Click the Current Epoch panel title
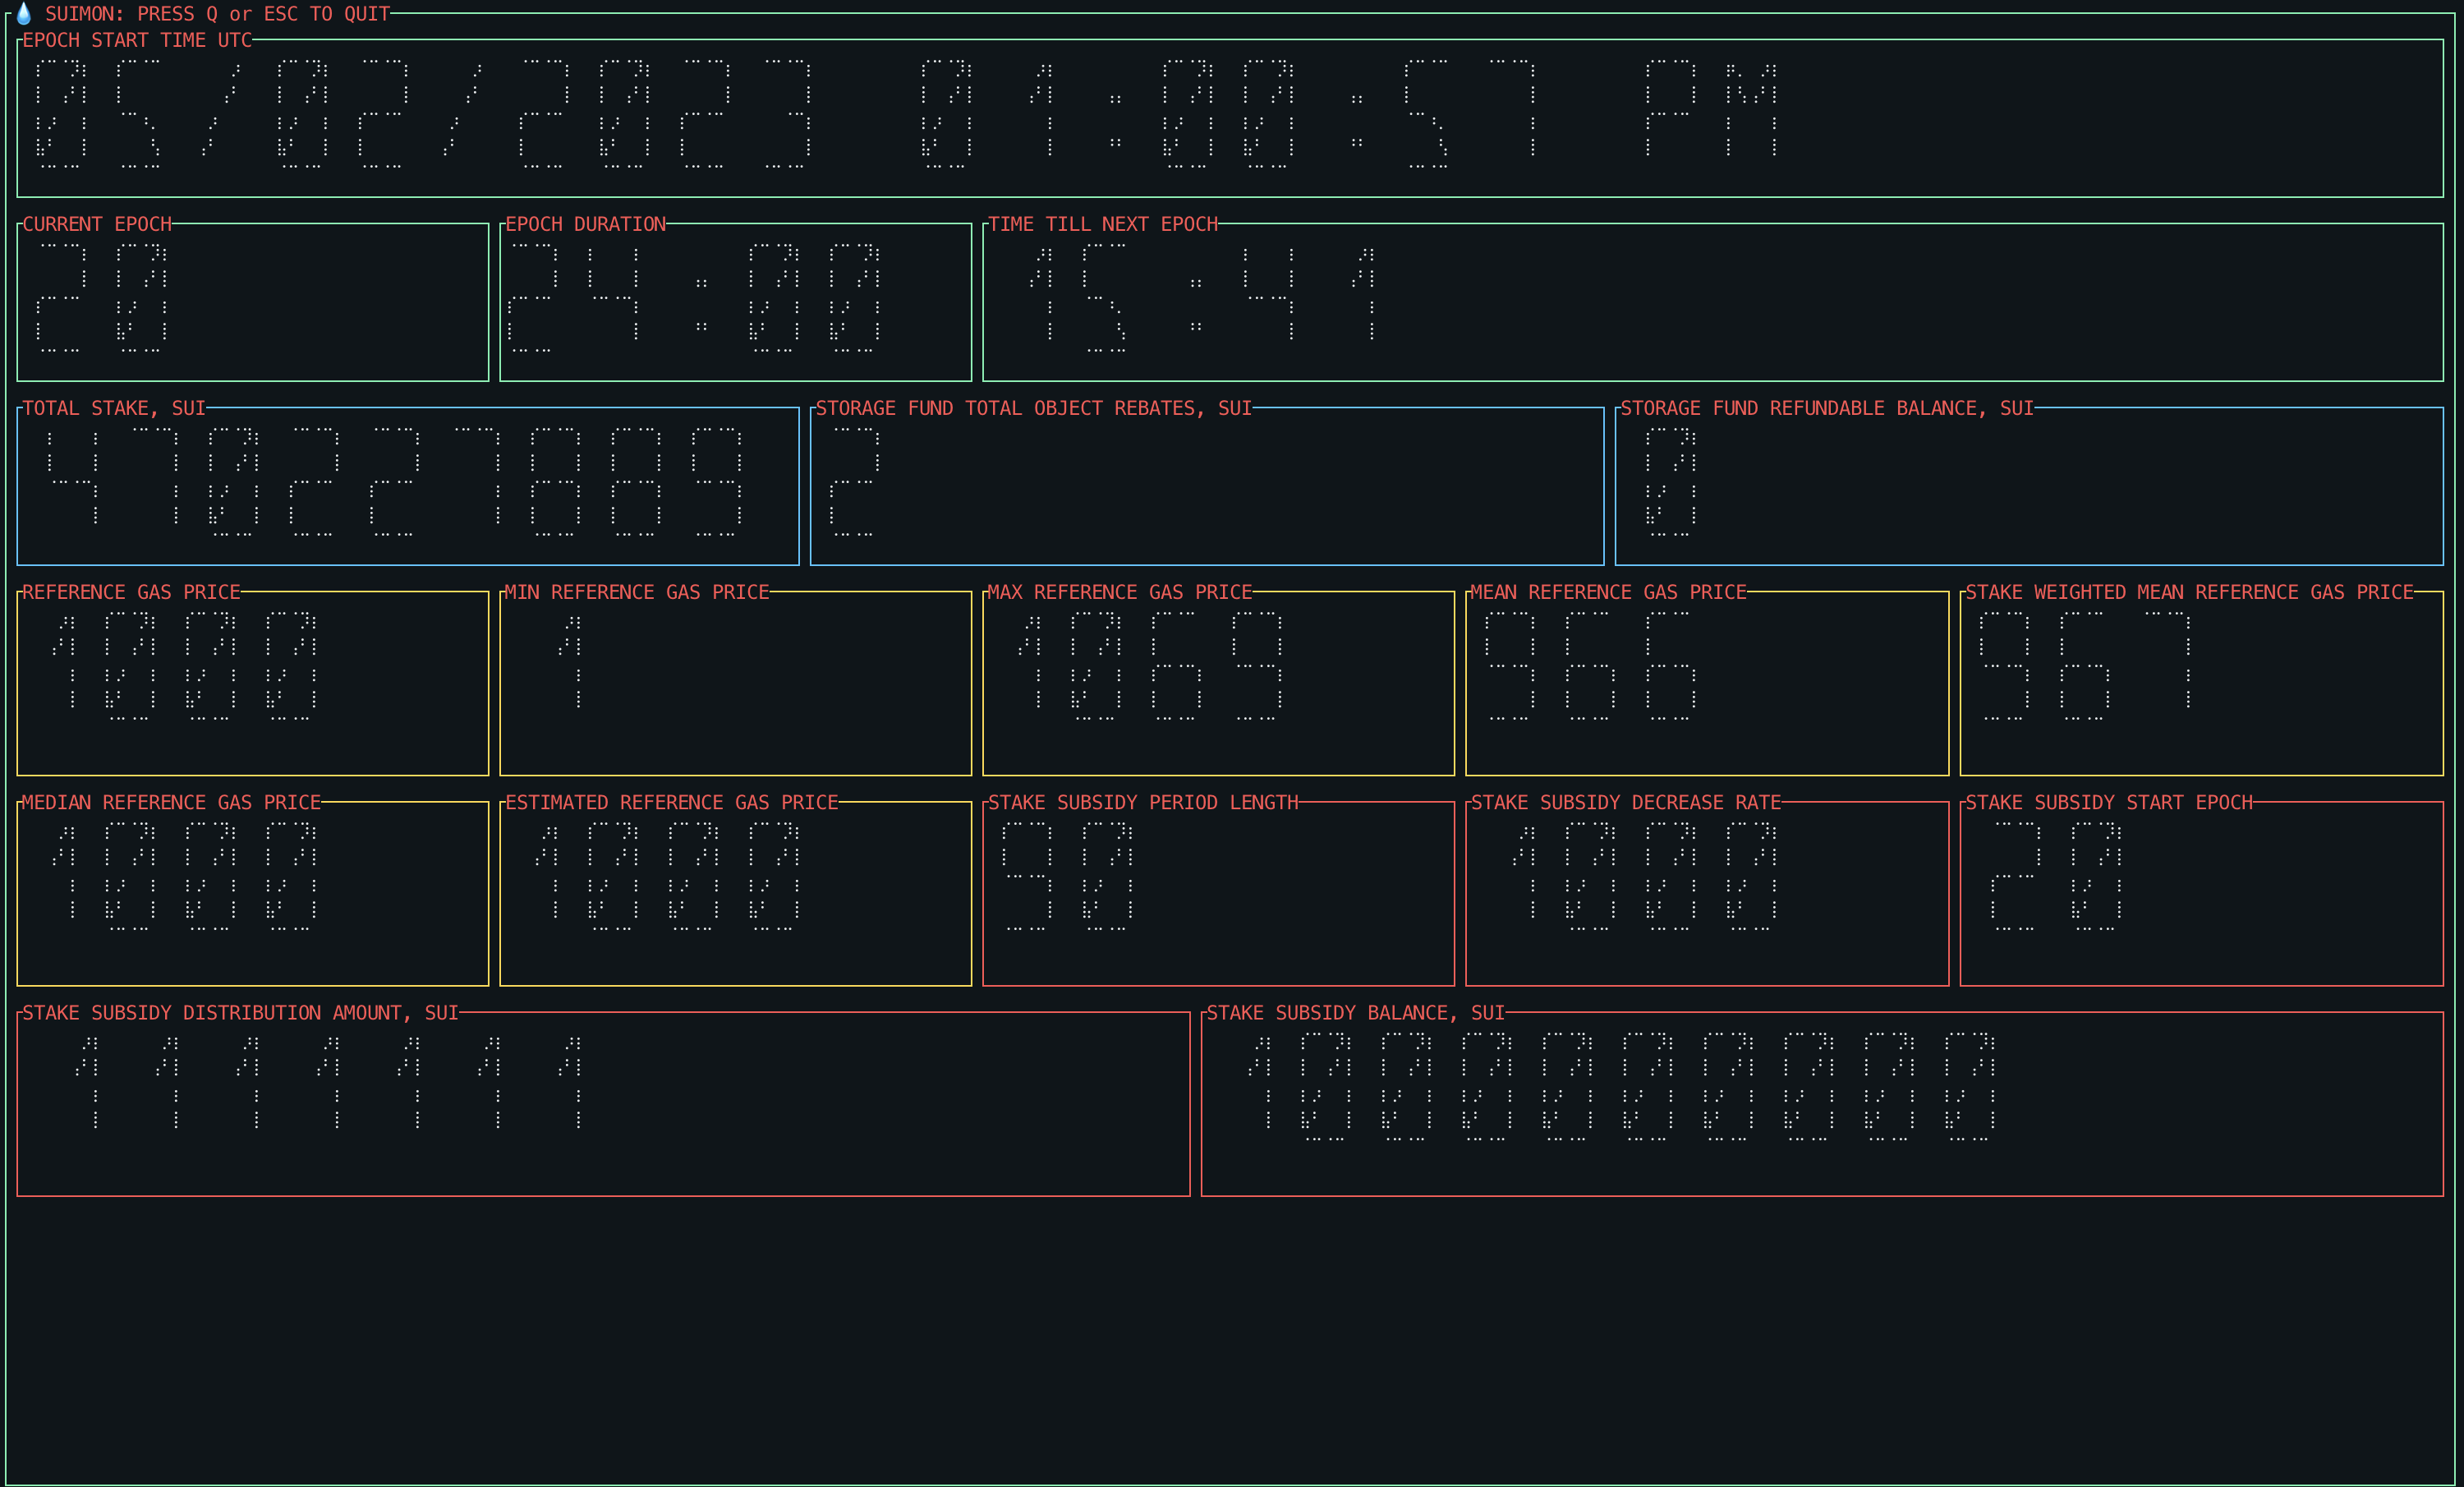This screenshot has width=2464, height=1487. pos(97,224)
